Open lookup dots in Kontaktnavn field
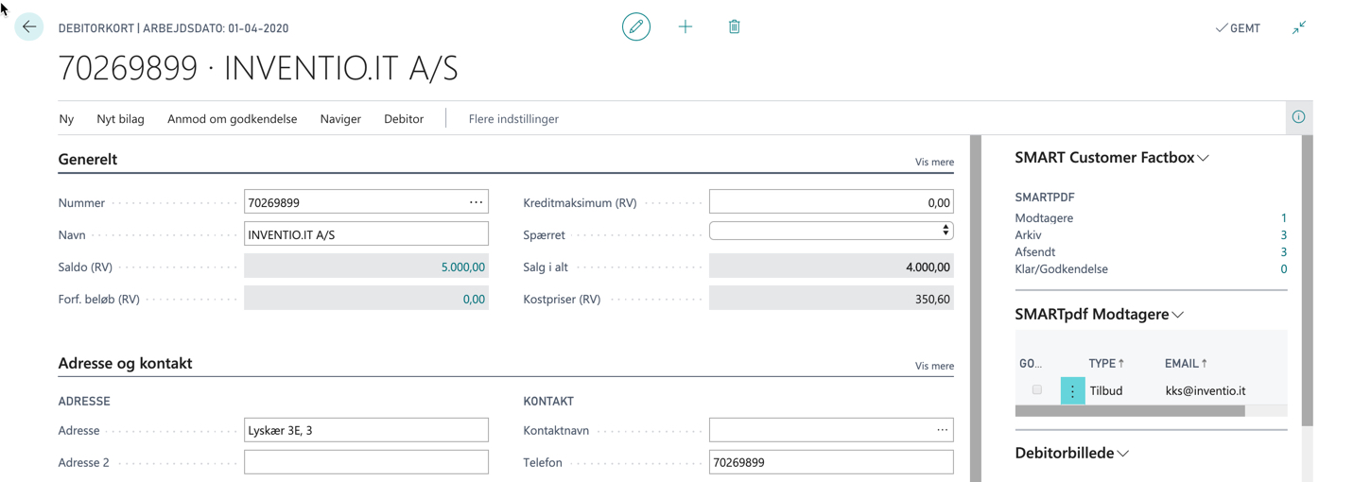1371x482 pixels. click(942, 430)
